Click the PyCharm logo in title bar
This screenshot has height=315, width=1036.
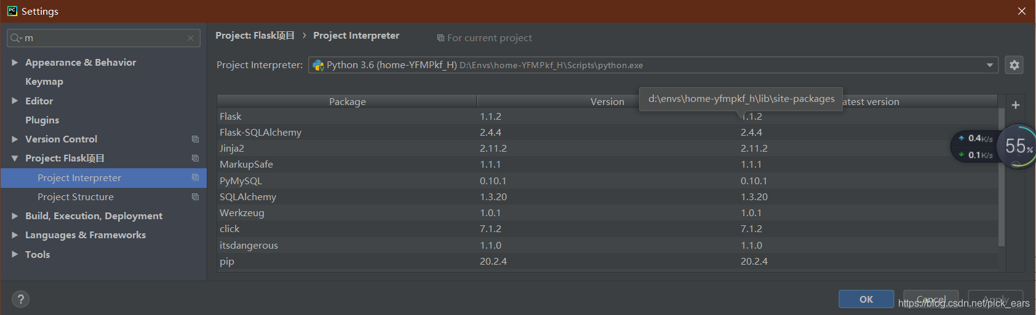pos(12,10)
